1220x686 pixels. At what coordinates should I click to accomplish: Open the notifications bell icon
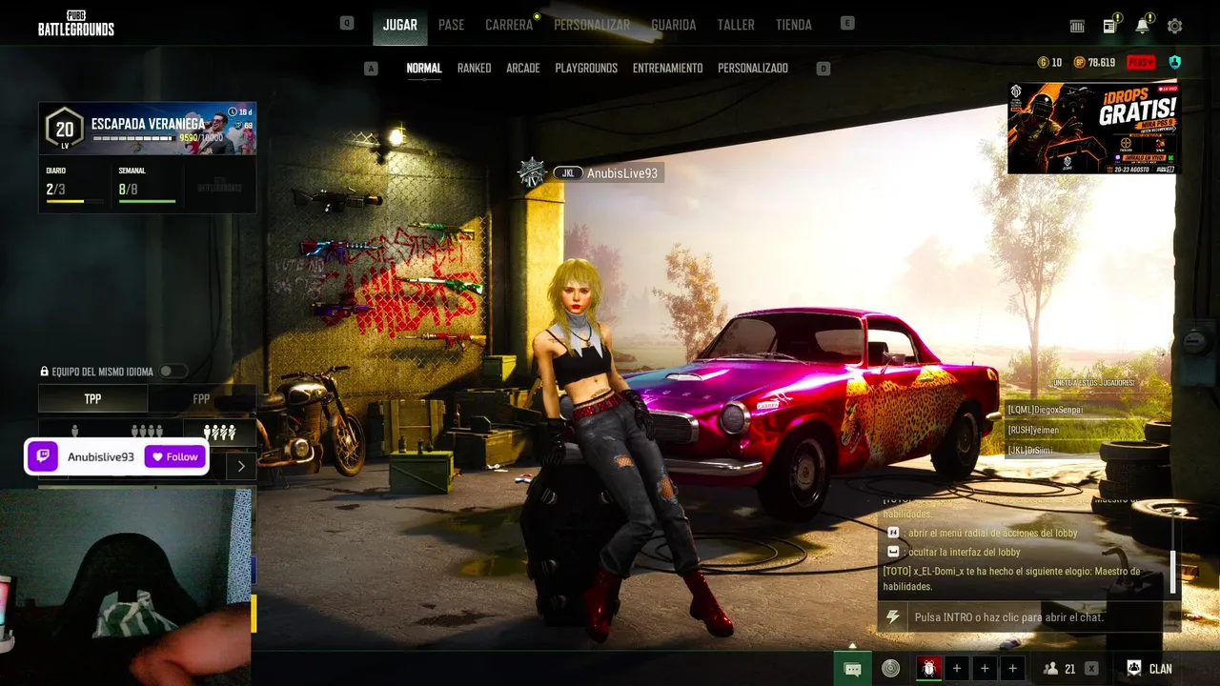click(1142, 26)
